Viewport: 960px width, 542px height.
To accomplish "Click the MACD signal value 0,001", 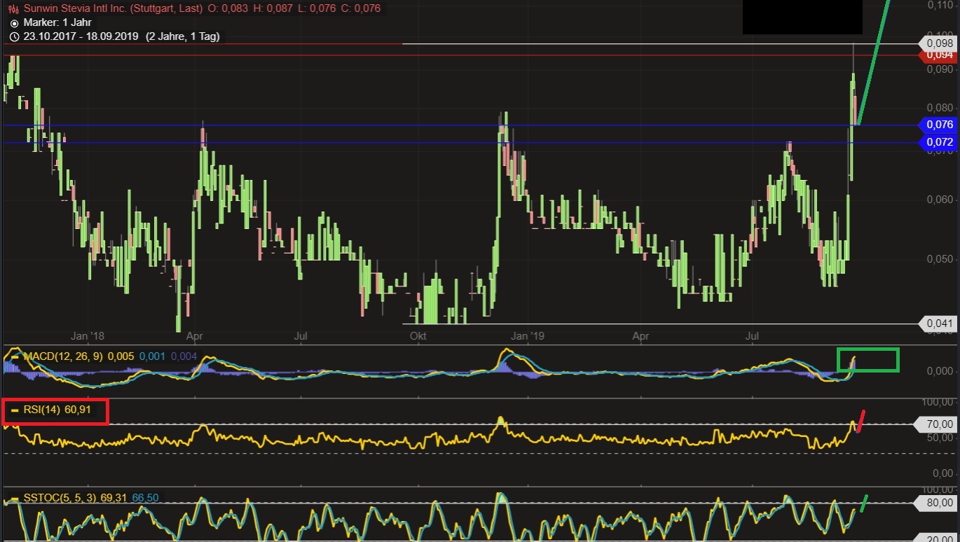I will [x=152, y=356].
